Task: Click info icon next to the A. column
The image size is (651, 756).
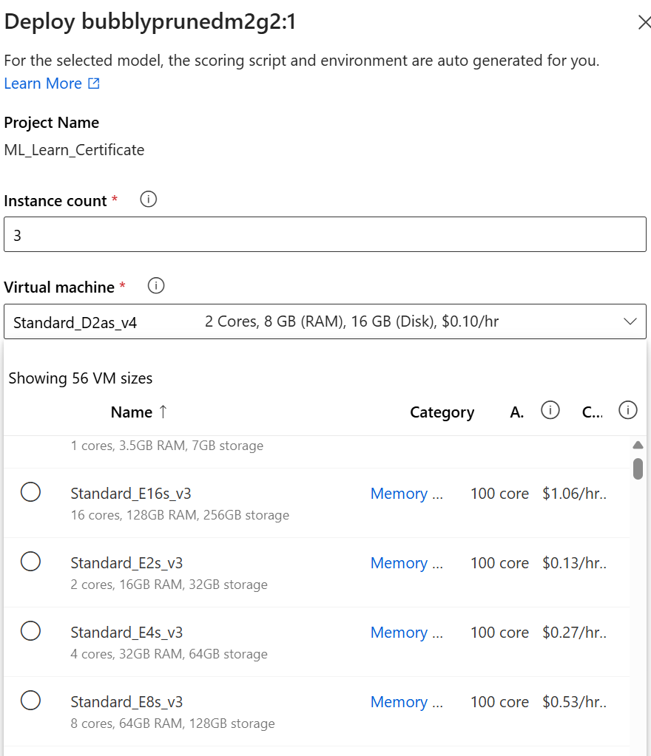Action: 550,410
